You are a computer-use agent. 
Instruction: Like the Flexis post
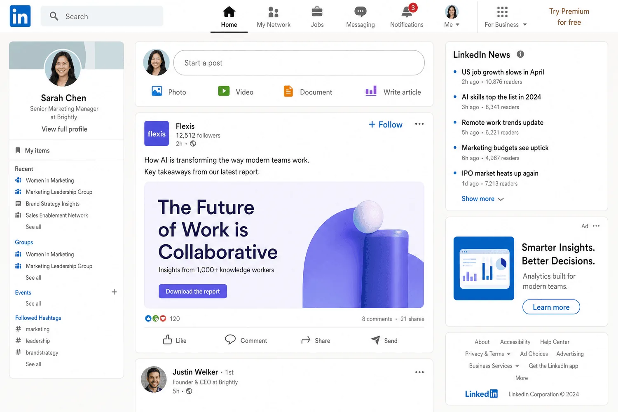point(175,340)
